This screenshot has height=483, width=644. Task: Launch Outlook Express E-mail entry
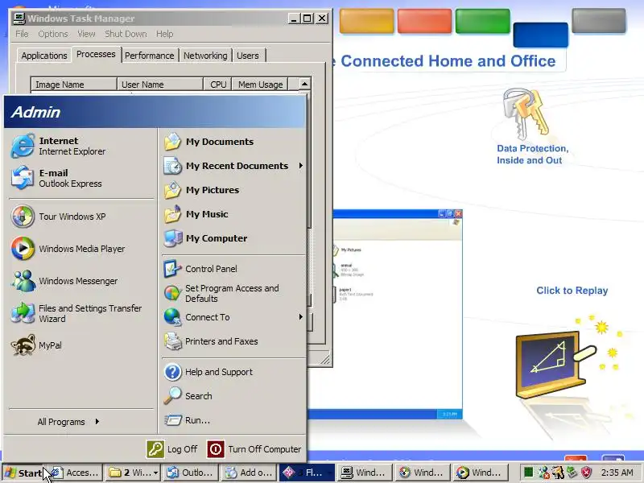point(81,178)
